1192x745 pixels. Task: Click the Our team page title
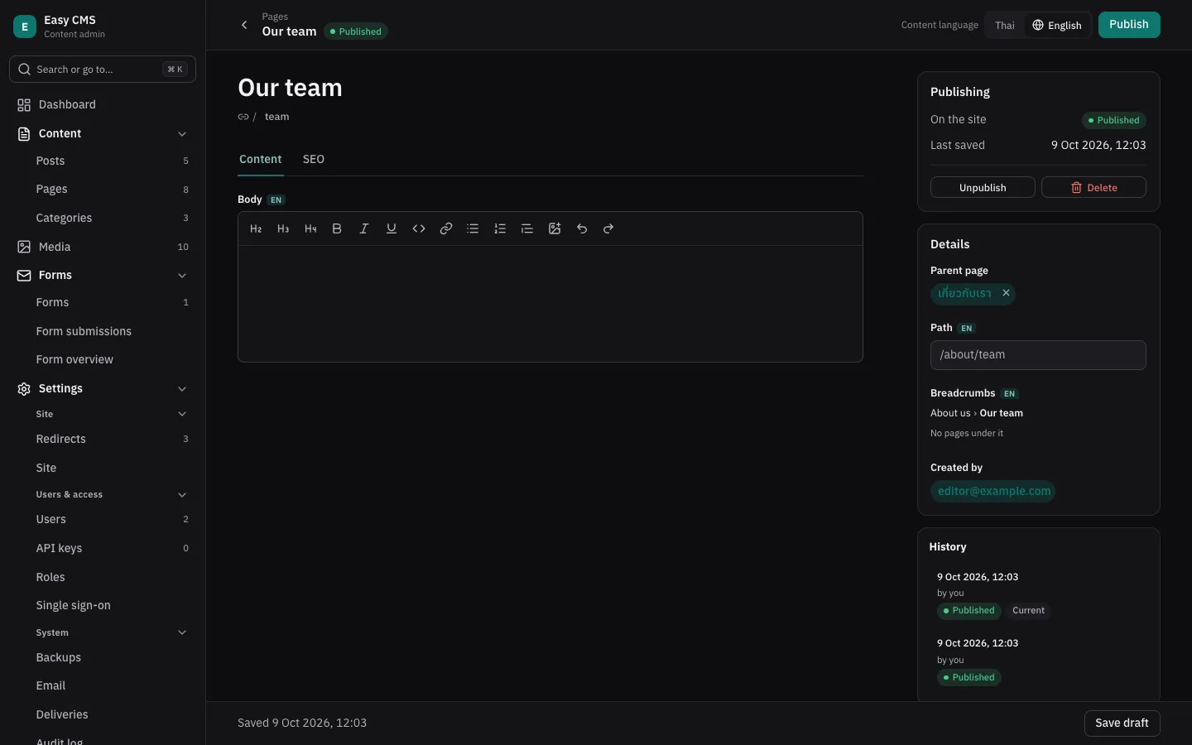click(290, 88)
